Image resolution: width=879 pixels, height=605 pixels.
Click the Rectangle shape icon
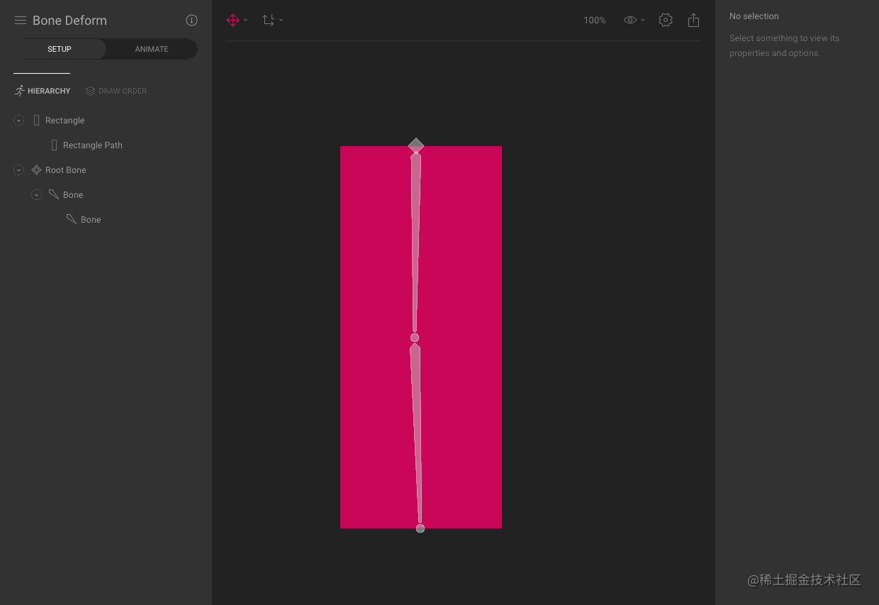[37, 121]
